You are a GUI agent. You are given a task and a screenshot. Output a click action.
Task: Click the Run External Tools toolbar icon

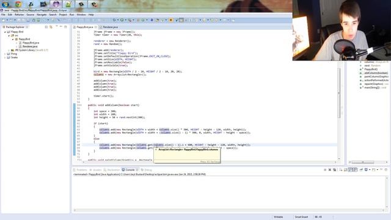130,20
